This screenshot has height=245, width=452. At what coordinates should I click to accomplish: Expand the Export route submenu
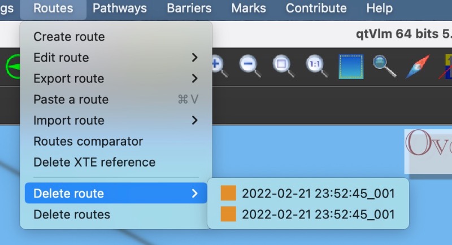point(116,78)
